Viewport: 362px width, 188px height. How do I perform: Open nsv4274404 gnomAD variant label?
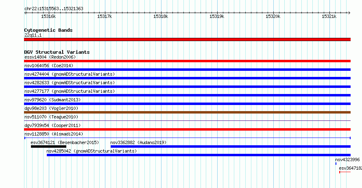click(x=70, y=74)
